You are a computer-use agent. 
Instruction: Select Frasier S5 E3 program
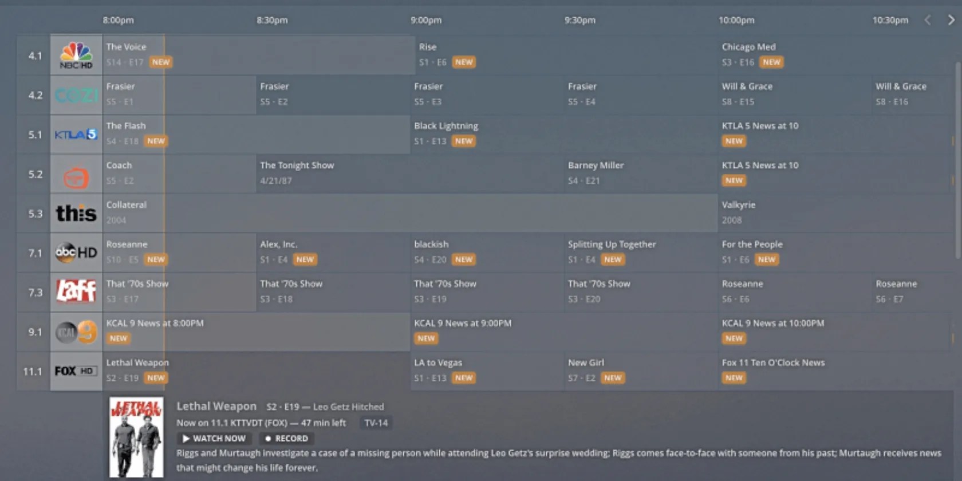pos(487,95)
